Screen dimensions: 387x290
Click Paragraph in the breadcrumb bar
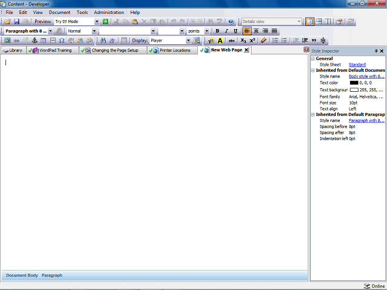pyautogui.click(x=52, y=275)
